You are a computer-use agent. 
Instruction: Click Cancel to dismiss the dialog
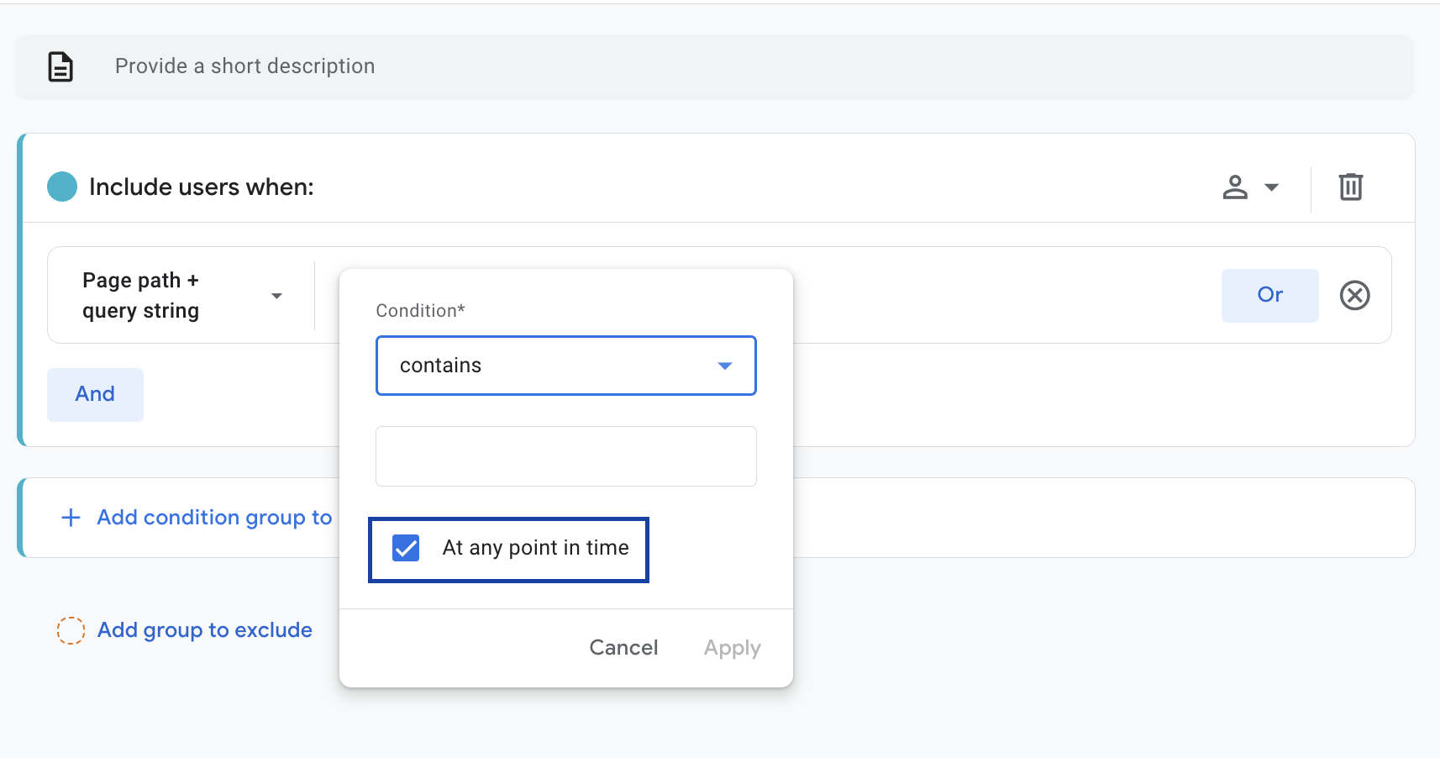point(623,647)
